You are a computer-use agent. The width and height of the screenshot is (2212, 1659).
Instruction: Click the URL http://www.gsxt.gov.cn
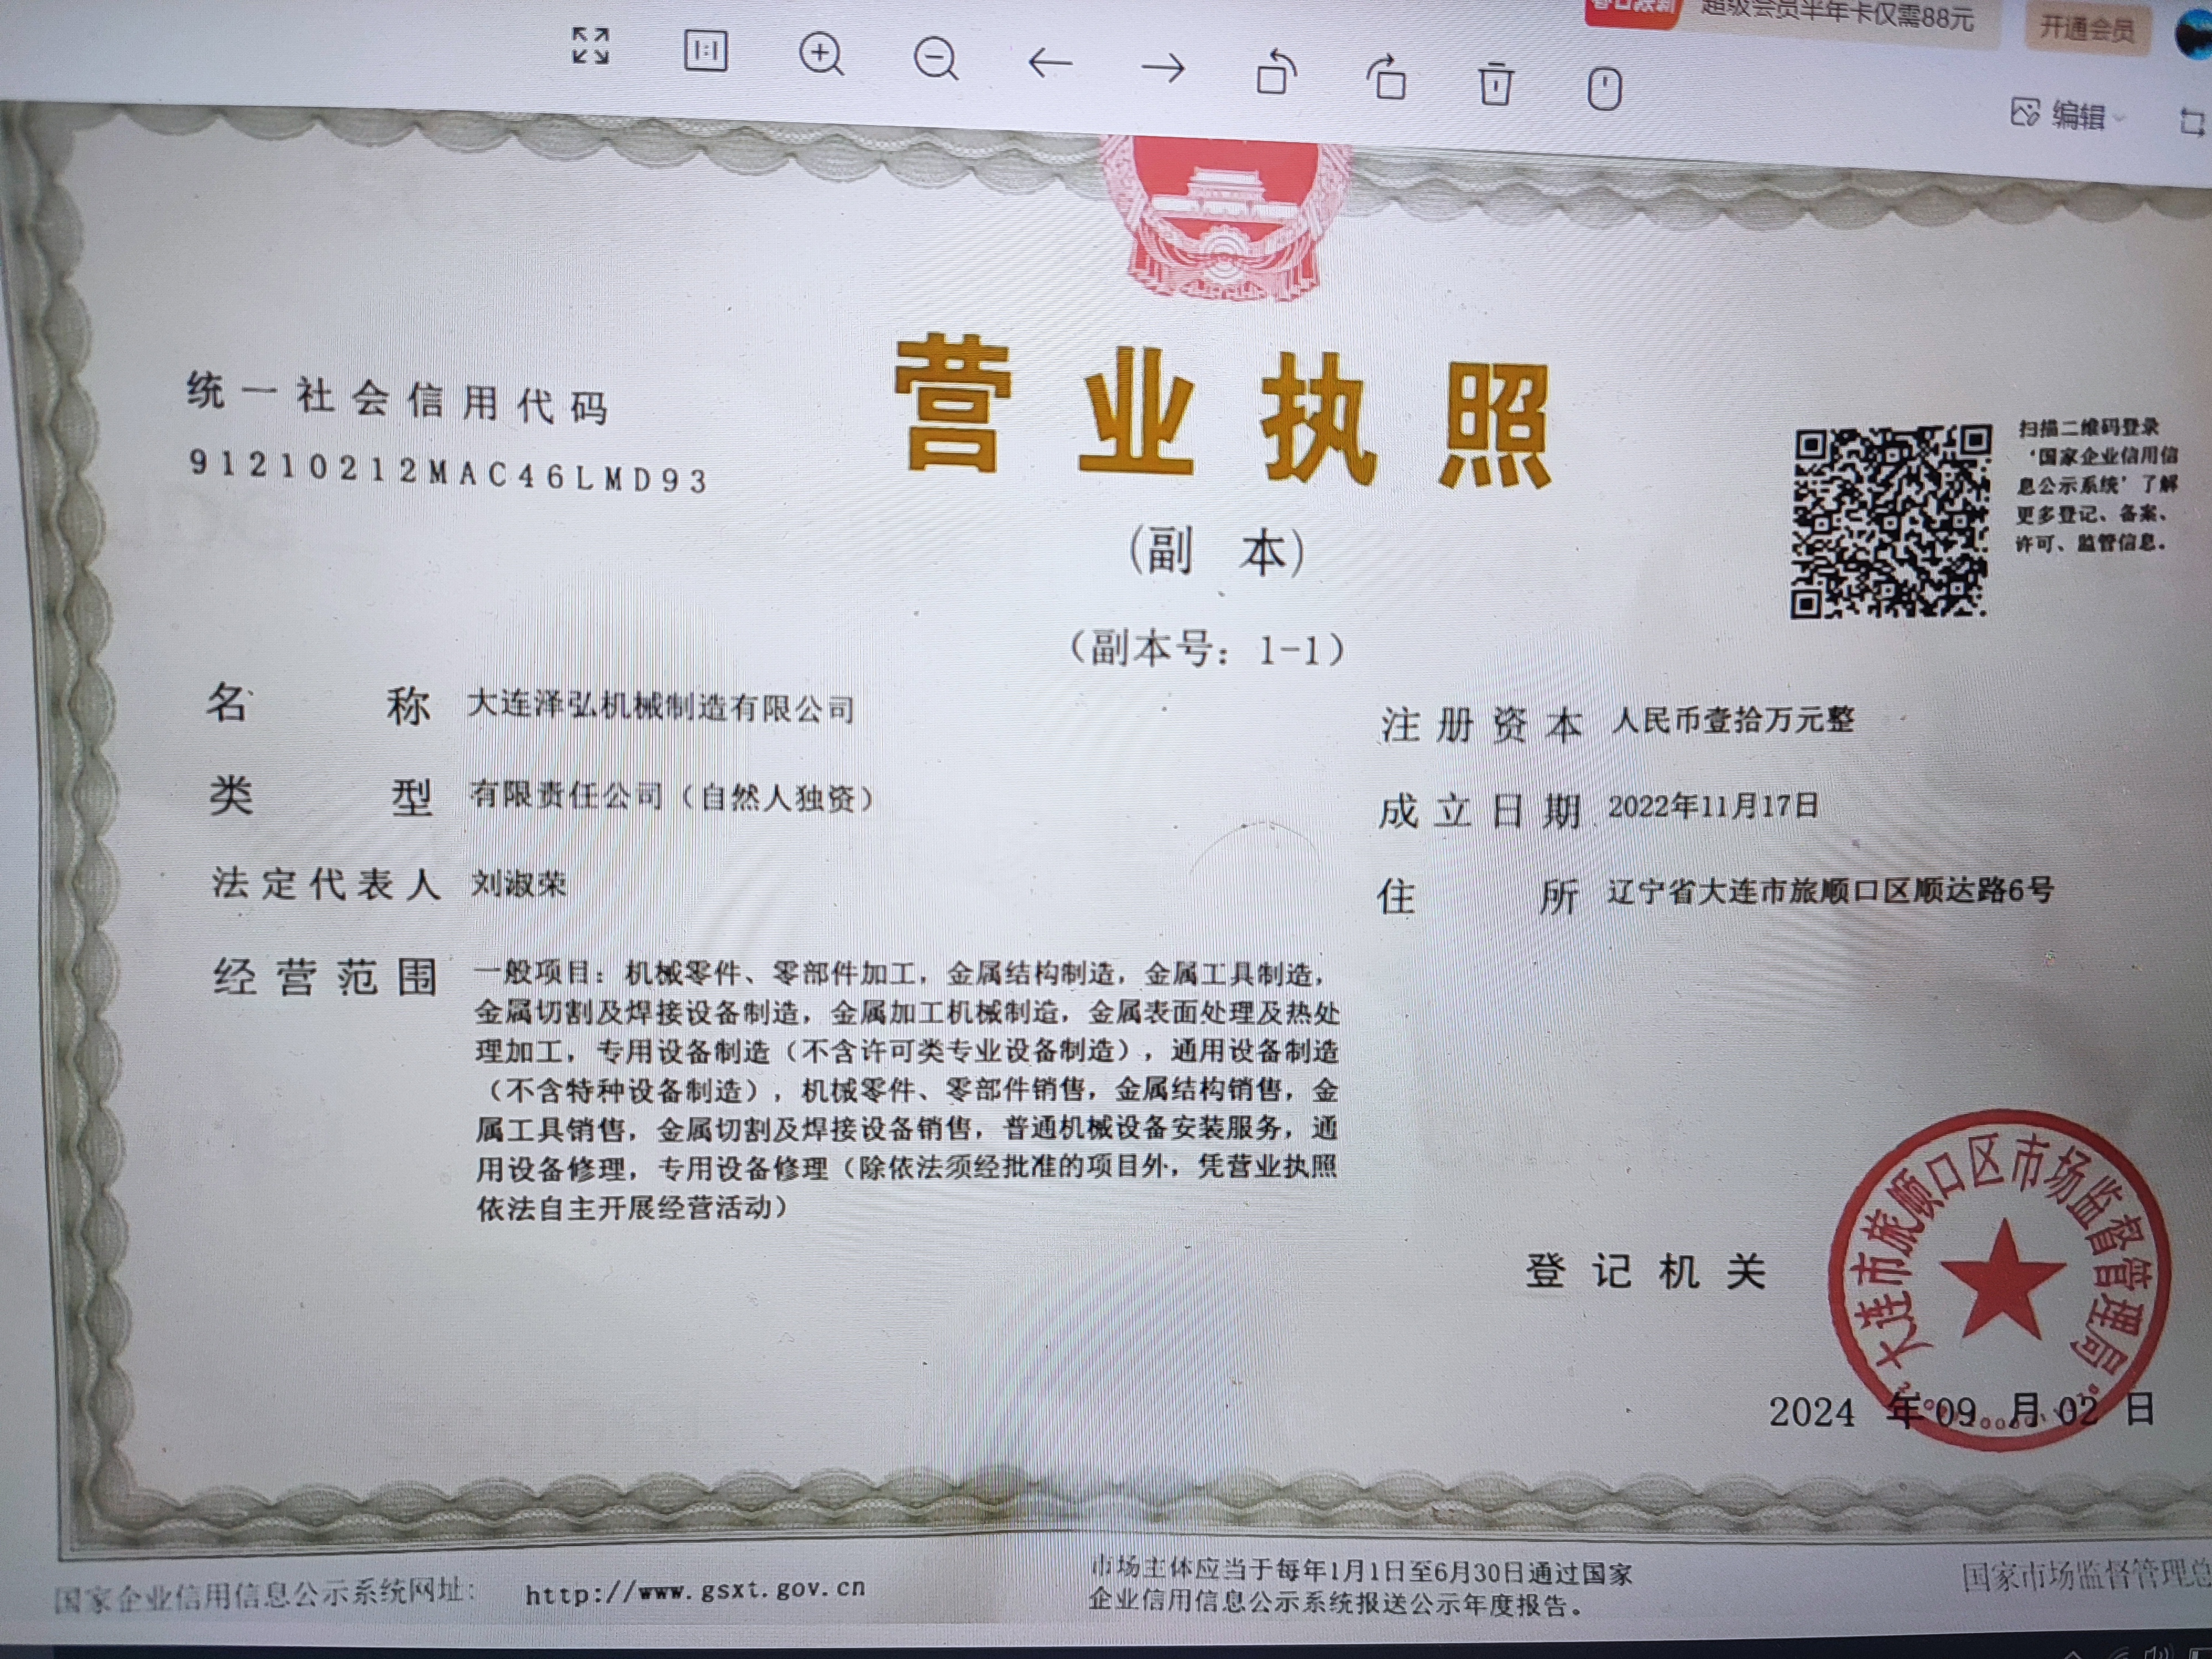pos(695,1591)
